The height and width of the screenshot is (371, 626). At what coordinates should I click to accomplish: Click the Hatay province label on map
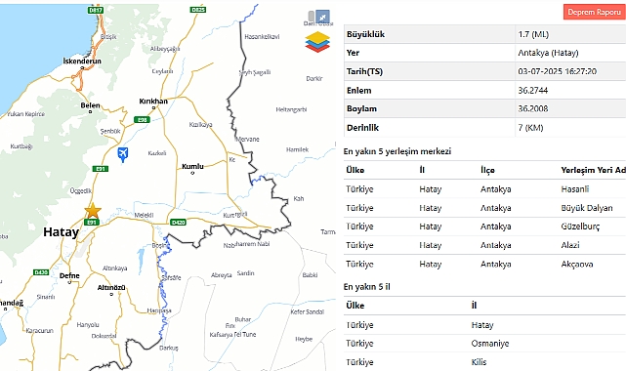pos(62,232)
